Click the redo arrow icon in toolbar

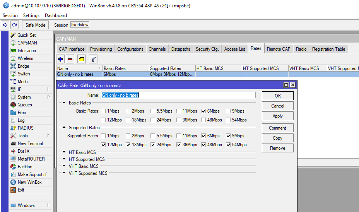[15, 25]
